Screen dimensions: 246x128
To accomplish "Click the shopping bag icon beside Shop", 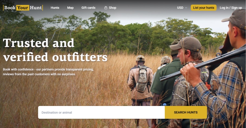I will 106,8.
